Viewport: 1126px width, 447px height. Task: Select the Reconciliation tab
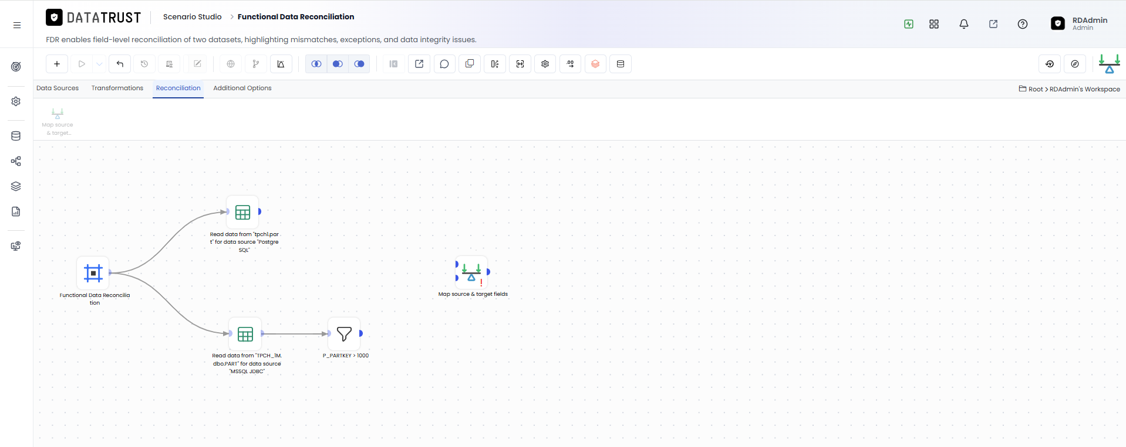pos(178,88)
